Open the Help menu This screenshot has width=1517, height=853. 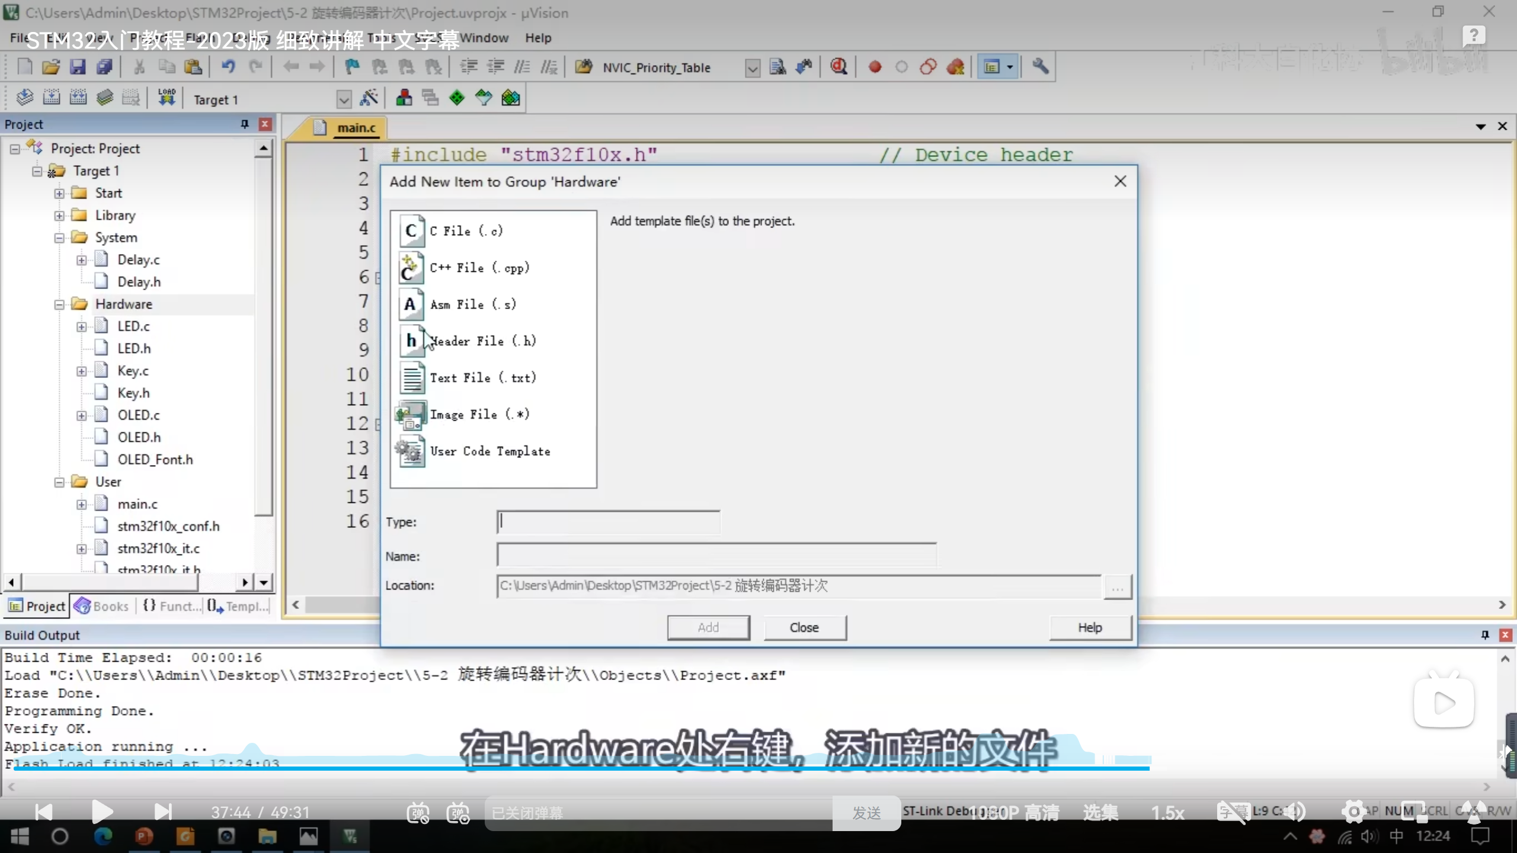pos(537,38)
